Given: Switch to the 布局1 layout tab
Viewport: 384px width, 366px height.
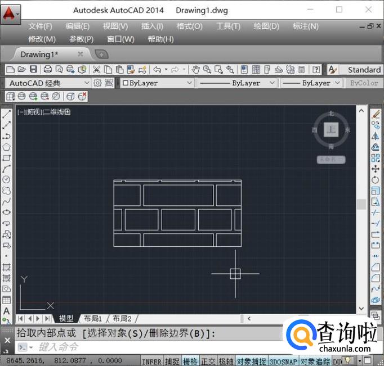Looking at the screenshot, I should click(93, 319).
